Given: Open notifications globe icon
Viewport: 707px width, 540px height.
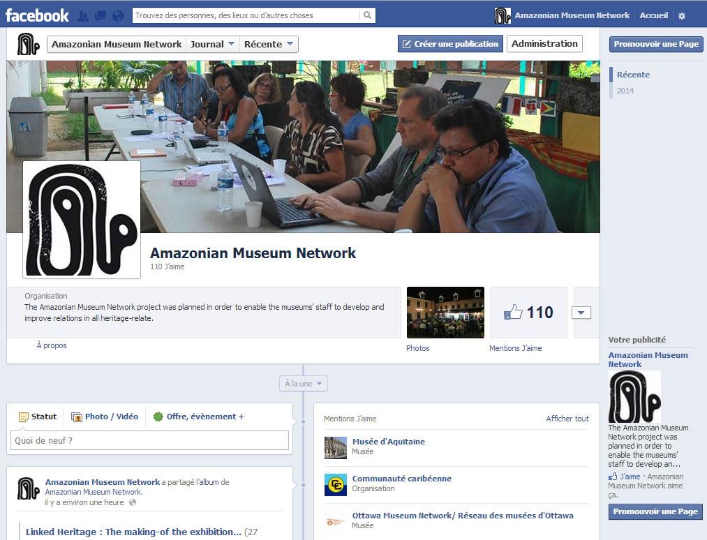Looking at the screenshot, I should (118, 15).
